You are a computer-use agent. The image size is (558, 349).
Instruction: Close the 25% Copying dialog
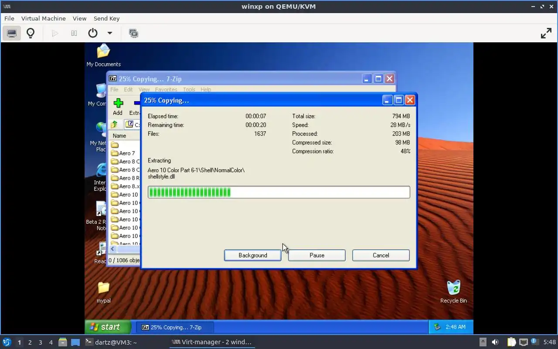(x=410, y=100)
